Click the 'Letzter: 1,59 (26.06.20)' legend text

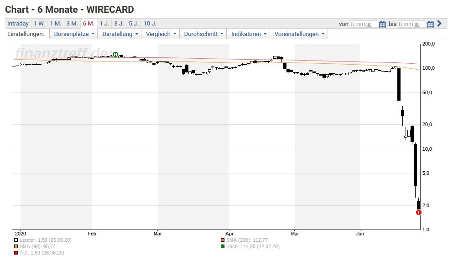coord(45,240)
